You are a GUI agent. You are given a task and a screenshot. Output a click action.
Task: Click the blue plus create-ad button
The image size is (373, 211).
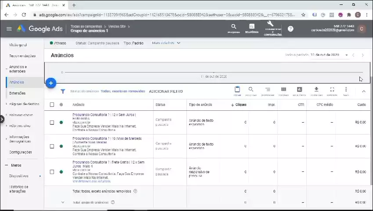[x=51, y=83]
